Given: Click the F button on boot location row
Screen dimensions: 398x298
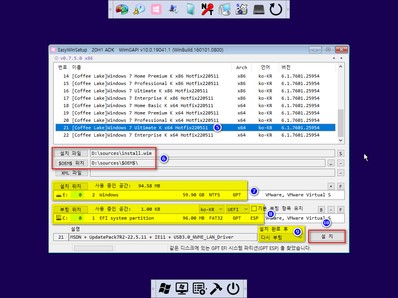Looking at the screenshot, I should (340, 210).
